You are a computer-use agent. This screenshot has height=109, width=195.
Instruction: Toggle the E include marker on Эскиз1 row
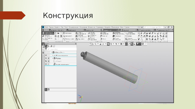tap(49, 61)
